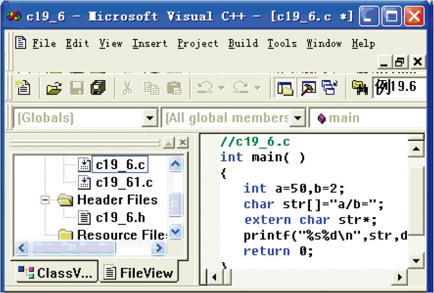
Task: Open the (Globals) class dropdown
Action: click(x=150, y=118)
